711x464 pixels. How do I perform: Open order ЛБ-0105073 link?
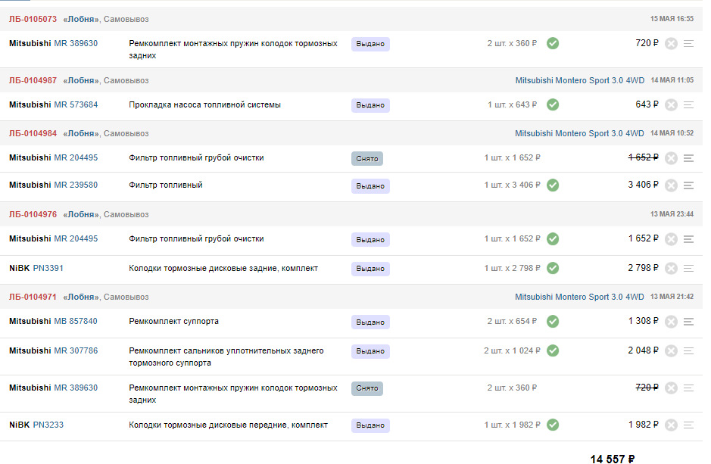(x=33, y=19)
